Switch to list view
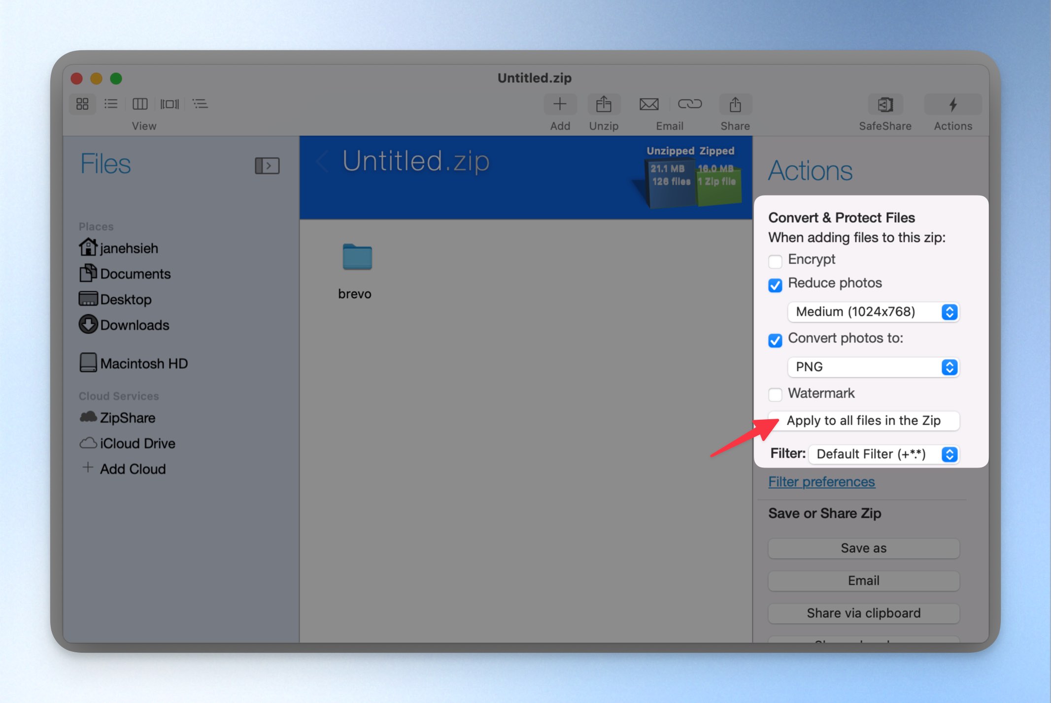 [x=111, y=104]
